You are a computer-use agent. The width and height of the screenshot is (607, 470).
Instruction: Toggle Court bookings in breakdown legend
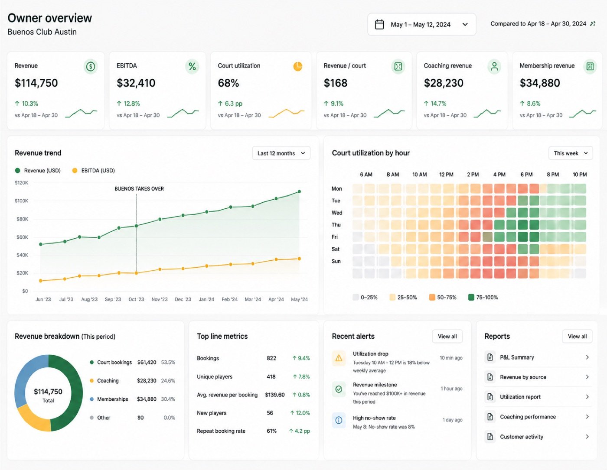(111, 363)
